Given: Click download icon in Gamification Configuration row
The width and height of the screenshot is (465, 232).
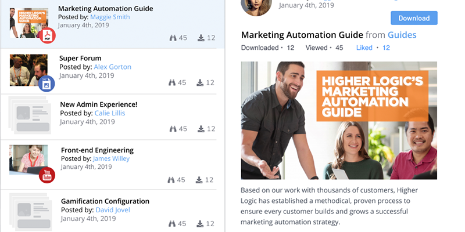Looking at the screenshot, I should coord(200,223).
